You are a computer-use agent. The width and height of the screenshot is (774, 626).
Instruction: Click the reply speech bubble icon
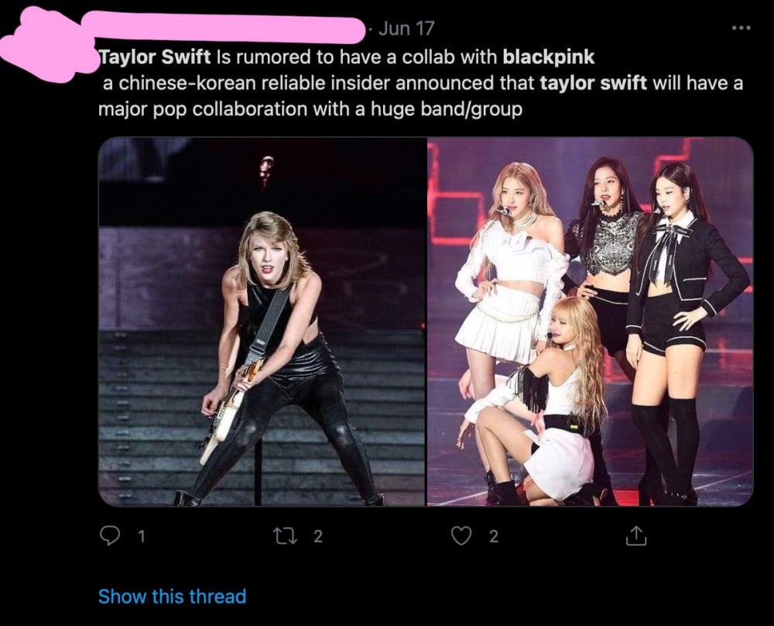112,535
